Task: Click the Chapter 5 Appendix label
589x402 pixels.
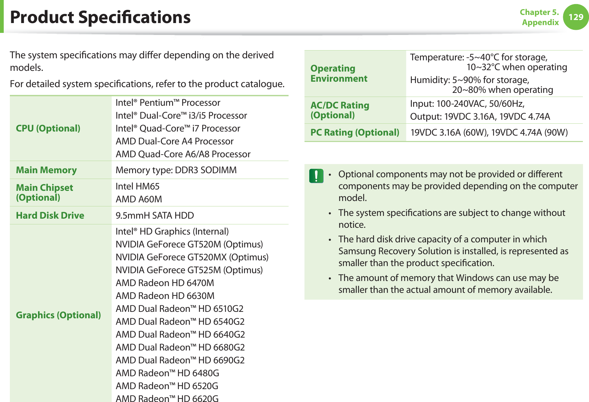Action: click(540, 17)
